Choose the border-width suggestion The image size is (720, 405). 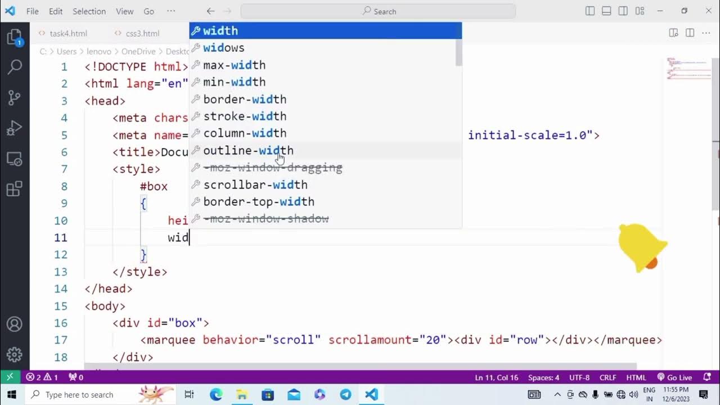coord(325,99)
